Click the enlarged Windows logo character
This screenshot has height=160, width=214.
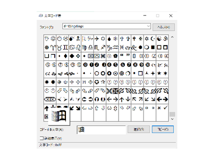point(59,116)
